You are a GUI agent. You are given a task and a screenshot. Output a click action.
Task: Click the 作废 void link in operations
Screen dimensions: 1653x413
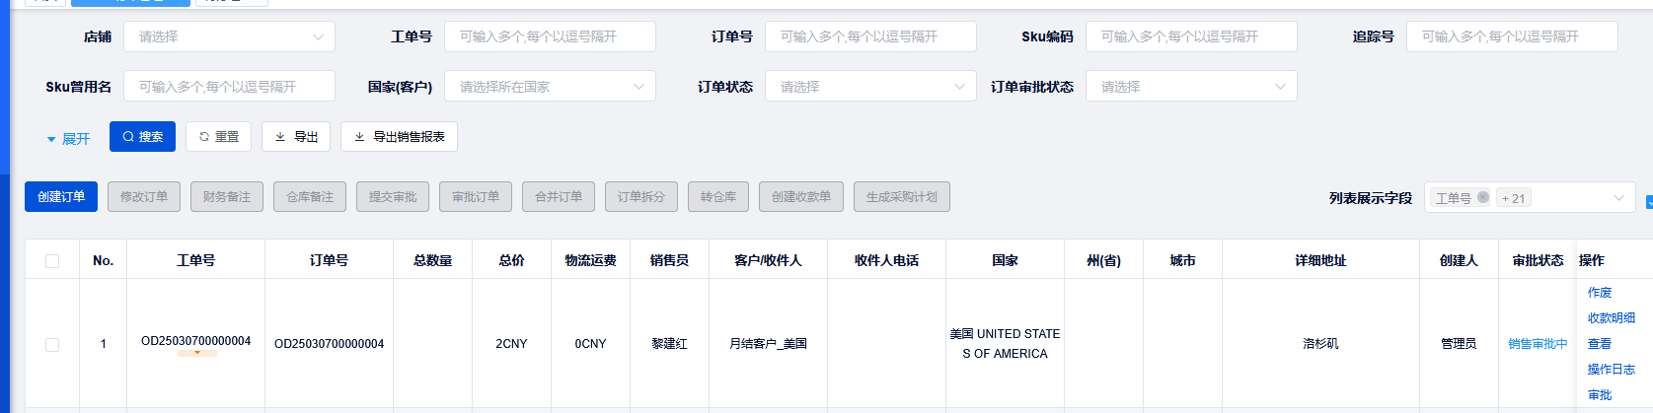click(x=1600, y=293)
